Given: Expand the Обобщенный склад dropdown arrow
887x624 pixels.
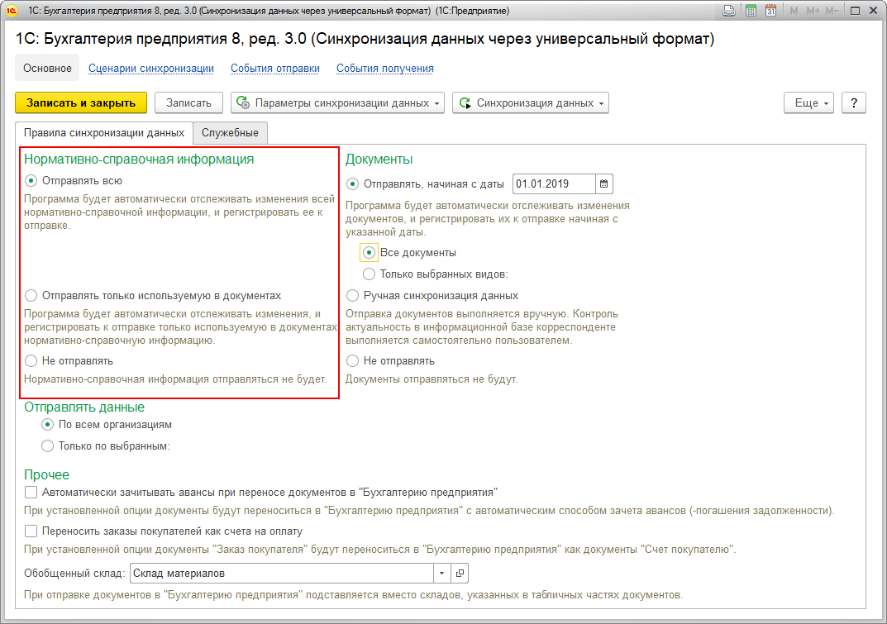Looking at the screenshot, I should (x=441, y=573).
